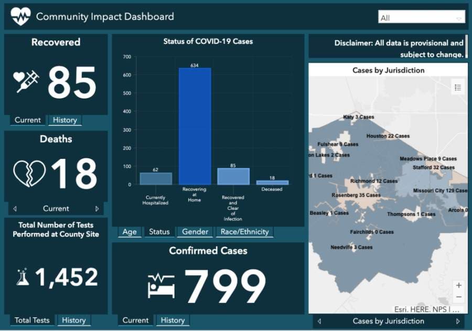Click the 799 confirmed cases number
472x331 pixels.
[x=225, y=286]
